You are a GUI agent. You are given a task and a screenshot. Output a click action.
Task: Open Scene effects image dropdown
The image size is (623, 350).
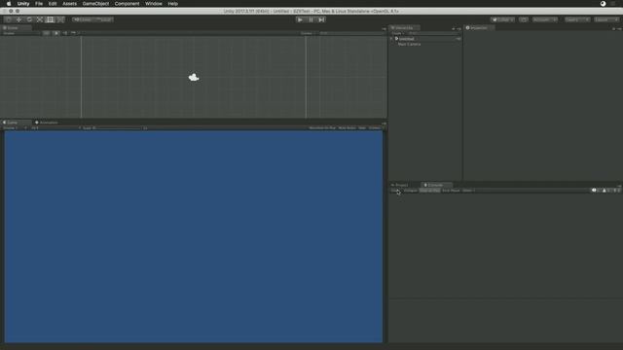[x=75, y=33]
